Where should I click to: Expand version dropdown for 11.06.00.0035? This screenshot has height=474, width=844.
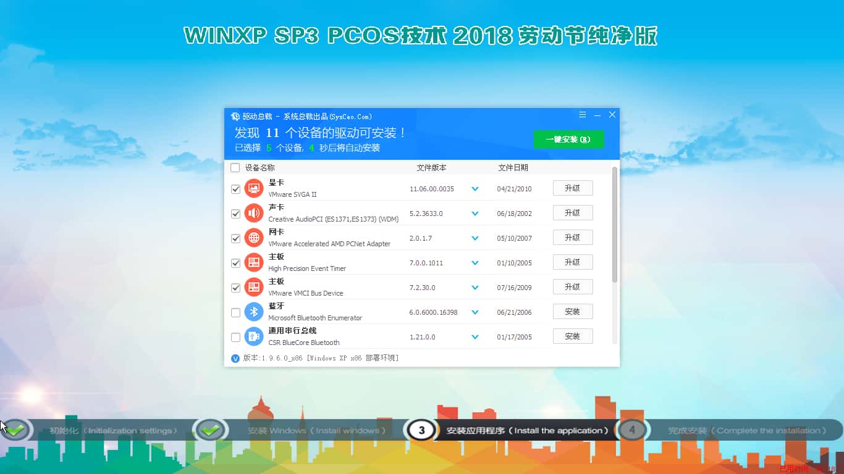click(x=475, y=189)
